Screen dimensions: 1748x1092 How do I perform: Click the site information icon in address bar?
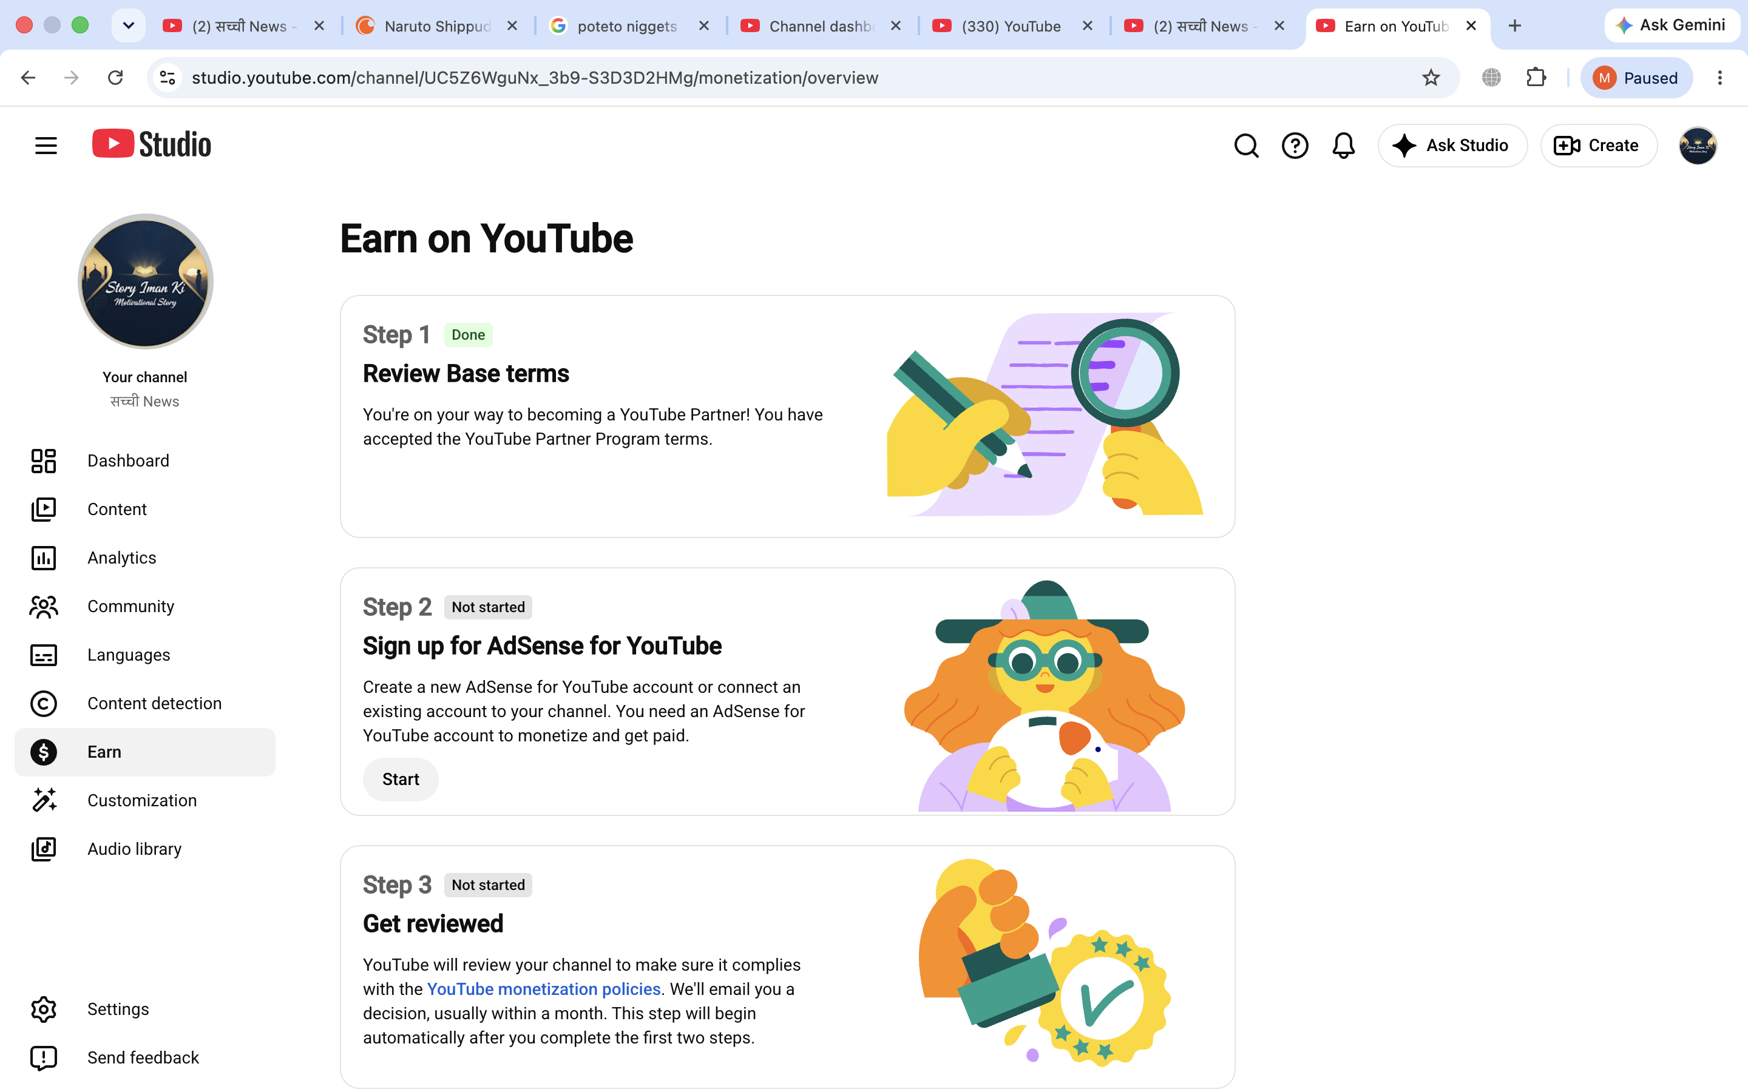click(x=168, y=78)
